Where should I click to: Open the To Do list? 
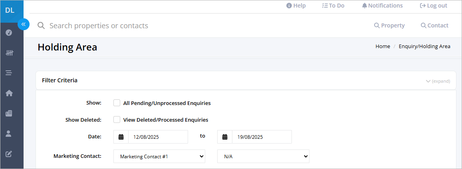(x=333, y=6)
